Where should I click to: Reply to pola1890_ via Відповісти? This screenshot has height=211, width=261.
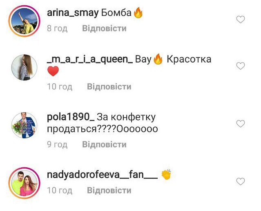[x=105, y=144]
